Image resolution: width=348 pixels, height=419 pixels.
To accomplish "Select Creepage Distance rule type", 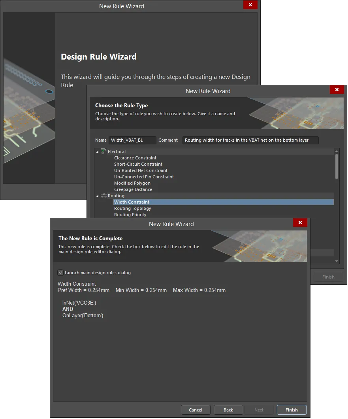I will coord(133,189).
